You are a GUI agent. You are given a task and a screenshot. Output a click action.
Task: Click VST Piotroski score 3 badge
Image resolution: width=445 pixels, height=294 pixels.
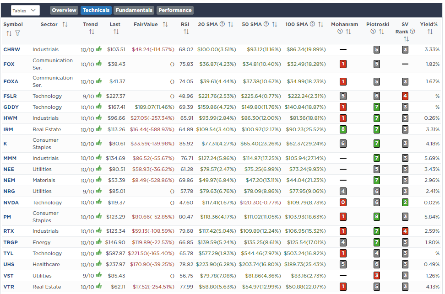coord(377,276)
